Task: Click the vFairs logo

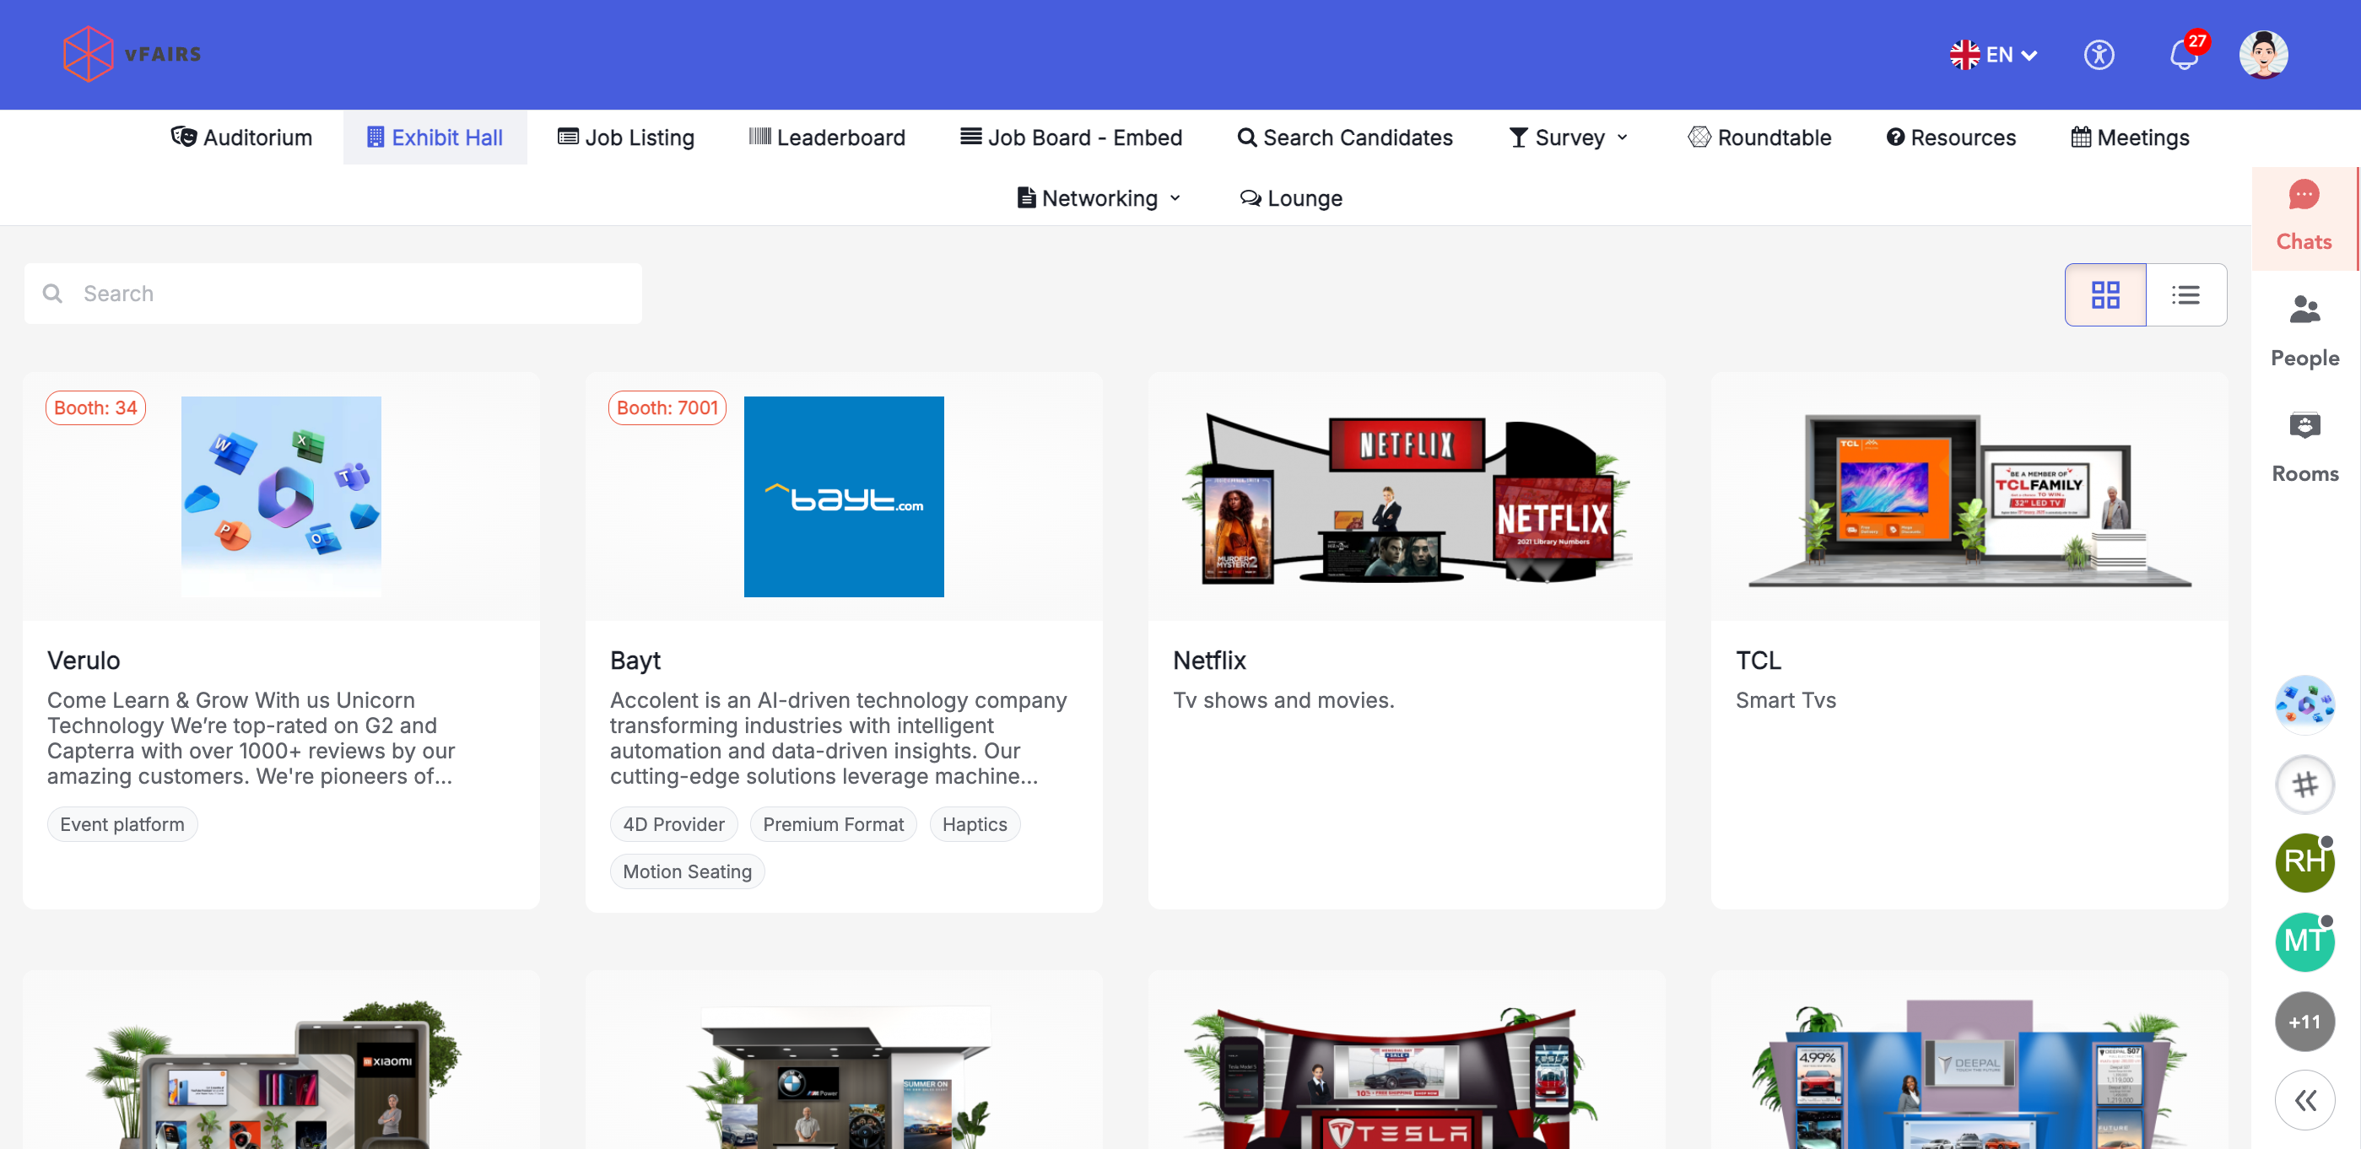Action: click(x=132, y=54)
